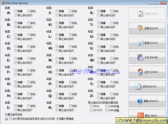This screenshot has height=124, width=168.
Task: Tick the USB/floppy autorun type checkbox
Action: [107, 106]
